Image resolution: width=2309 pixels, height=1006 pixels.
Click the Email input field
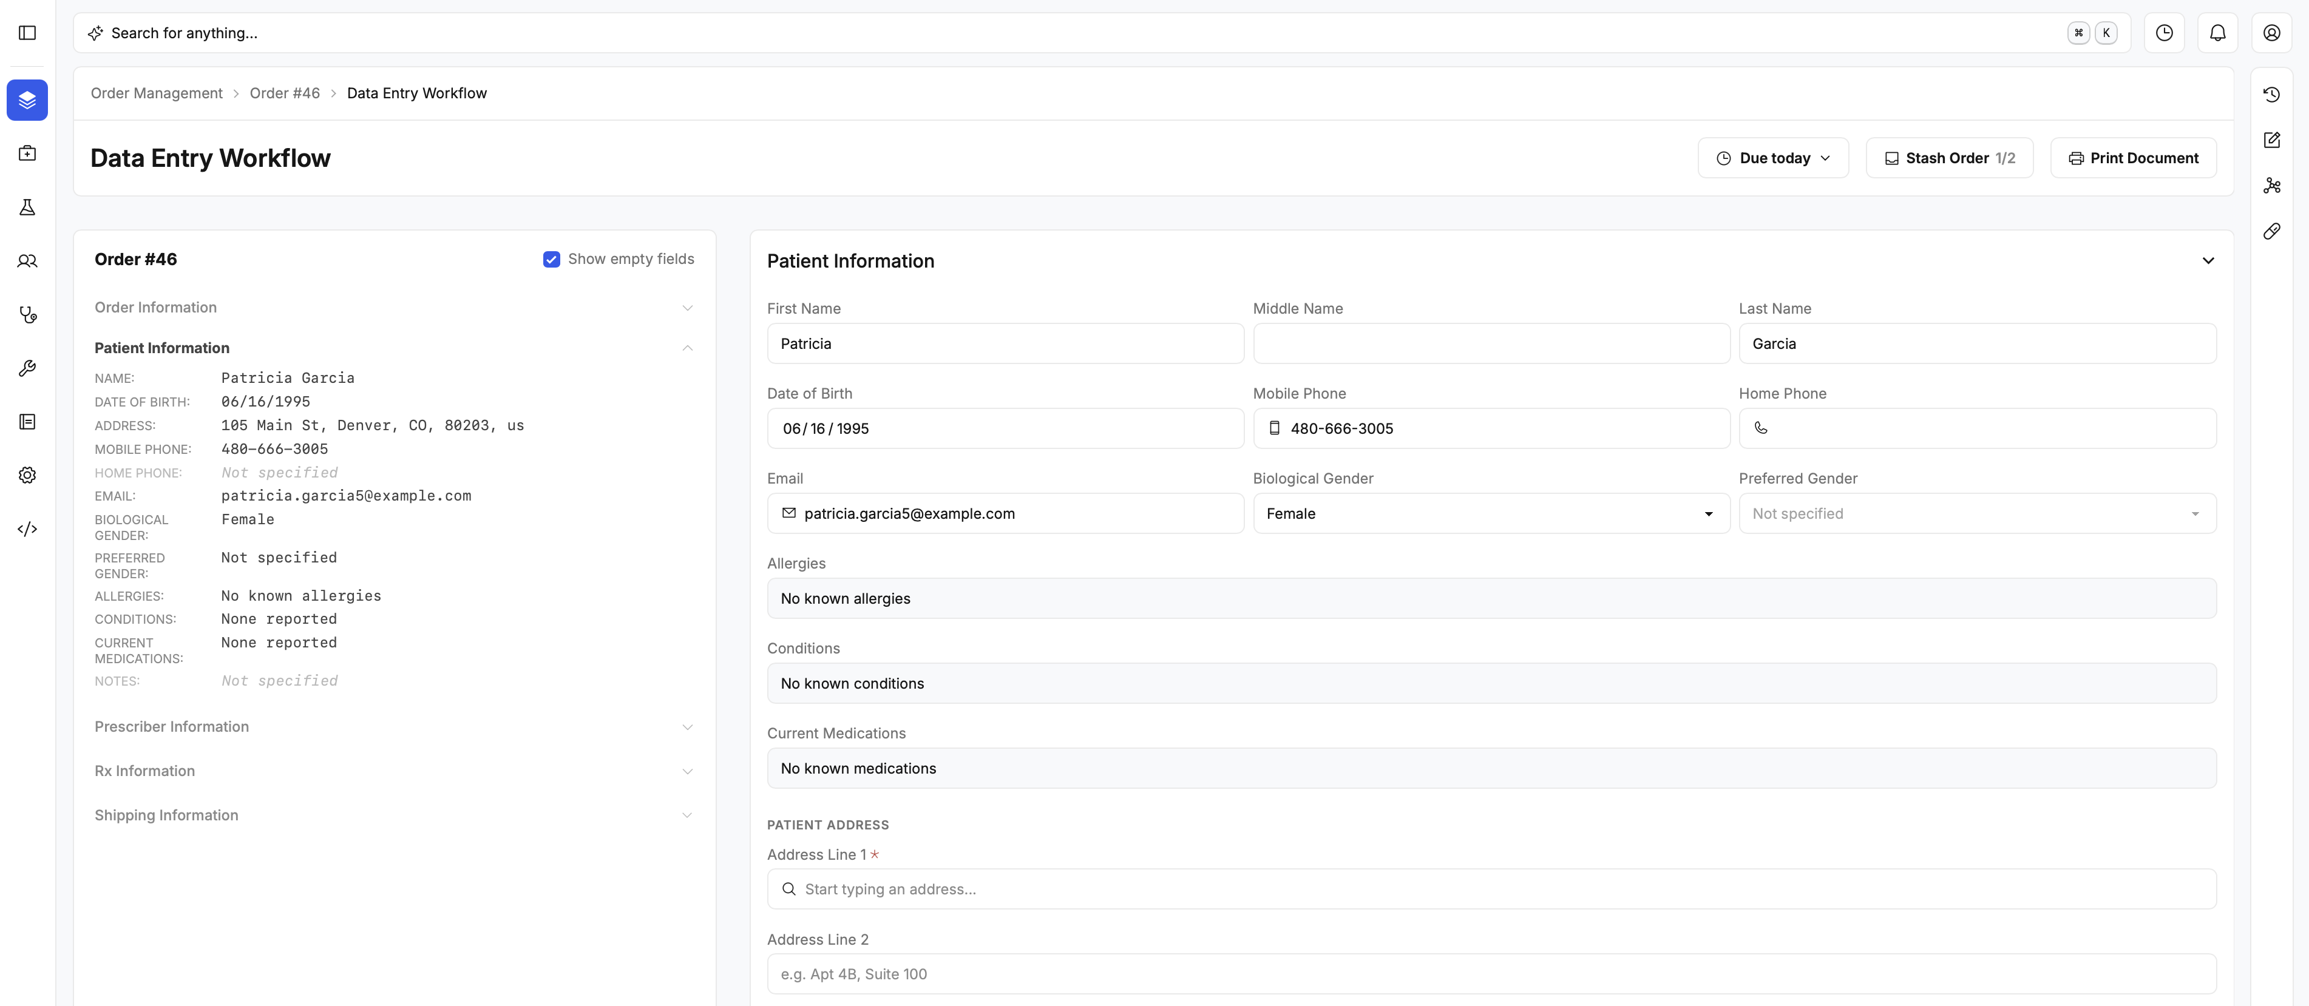(x=1005, y=513)
